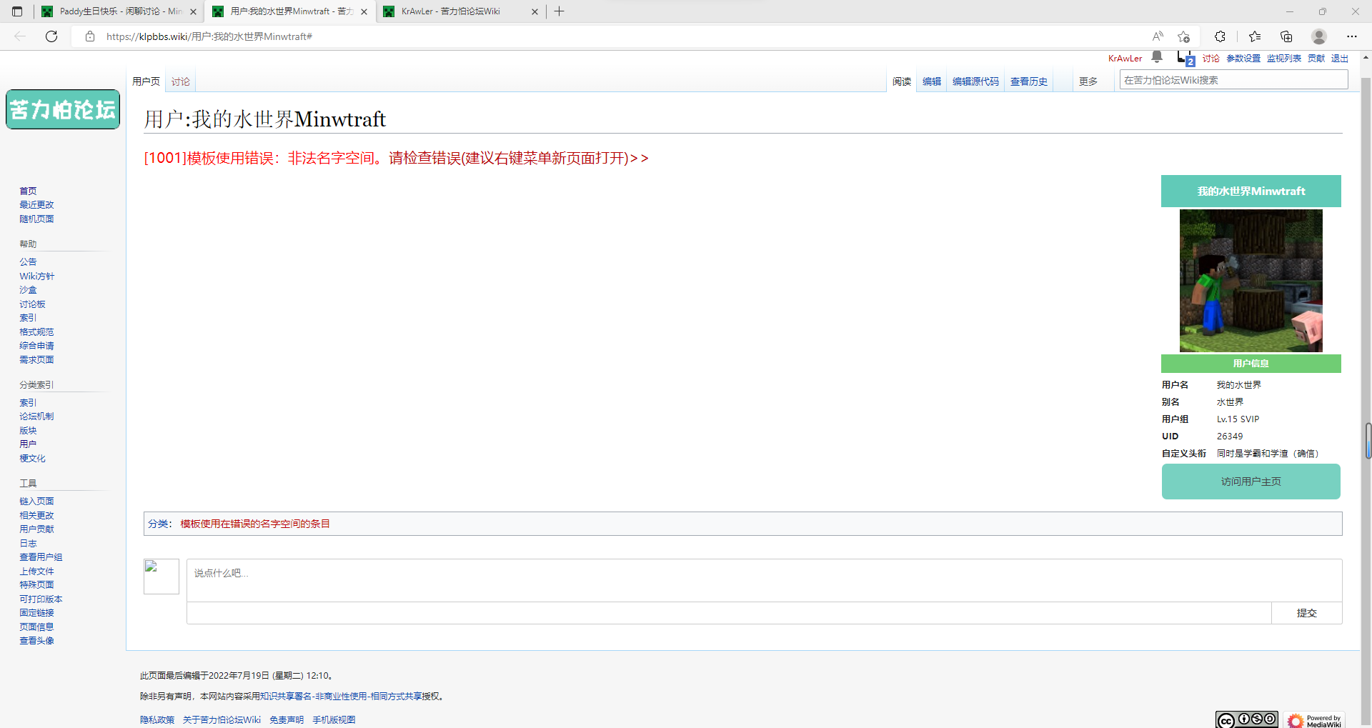Open the tab actions menu icon

(x=17, y=11)
